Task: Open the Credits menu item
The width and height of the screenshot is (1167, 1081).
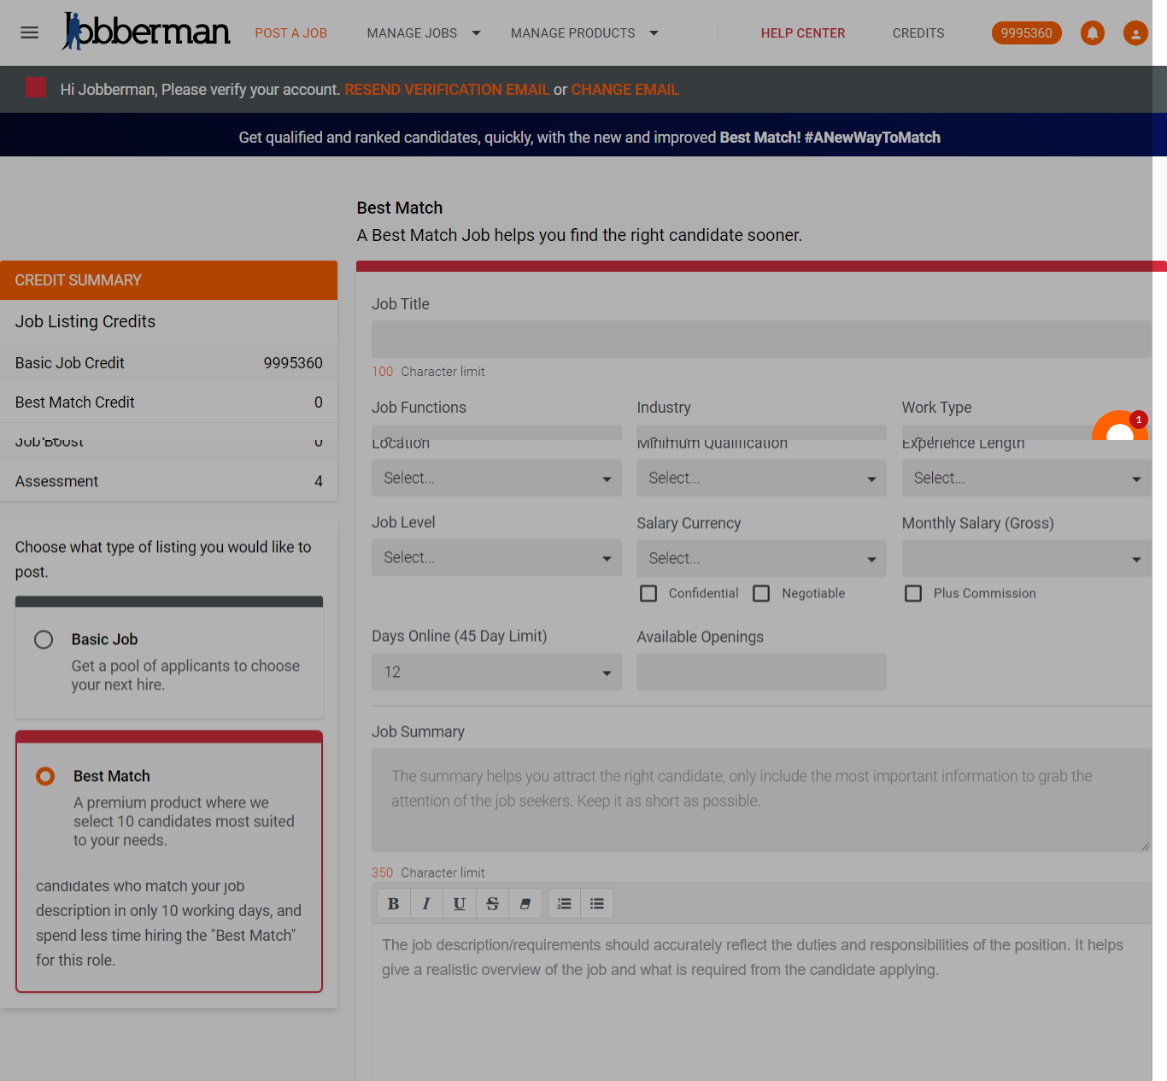Action: [x=918, y=33]
